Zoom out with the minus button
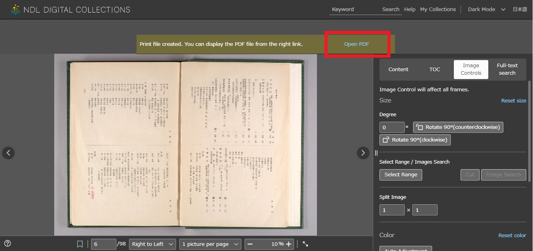 pyautogui.click(x=250, y=244)
